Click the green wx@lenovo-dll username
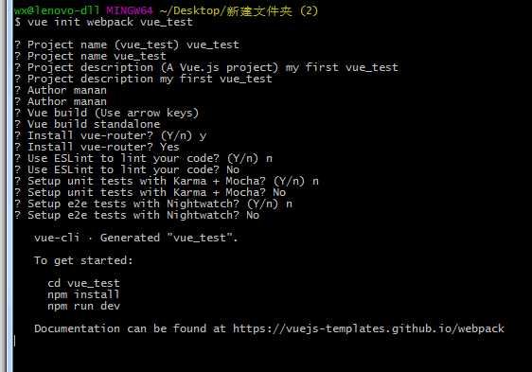Image resolution: width=532 pixels, height=372 pixels. (x=57, y=10)
